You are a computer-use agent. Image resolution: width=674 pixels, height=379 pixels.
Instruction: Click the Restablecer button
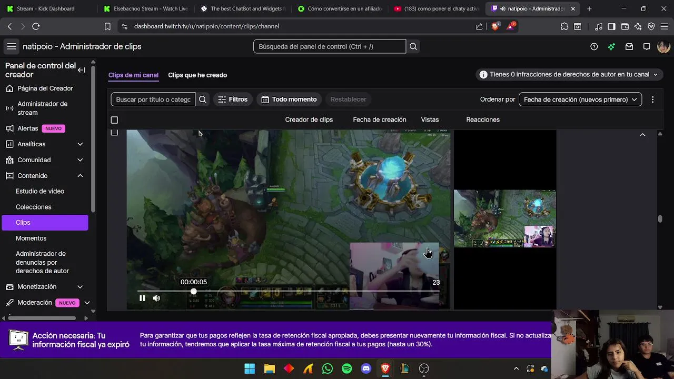348,99
